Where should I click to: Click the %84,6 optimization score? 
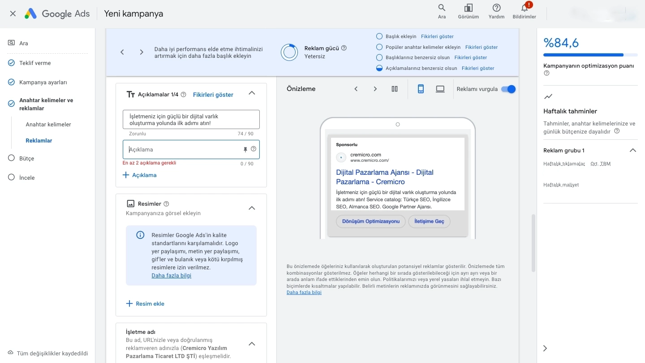561,43
